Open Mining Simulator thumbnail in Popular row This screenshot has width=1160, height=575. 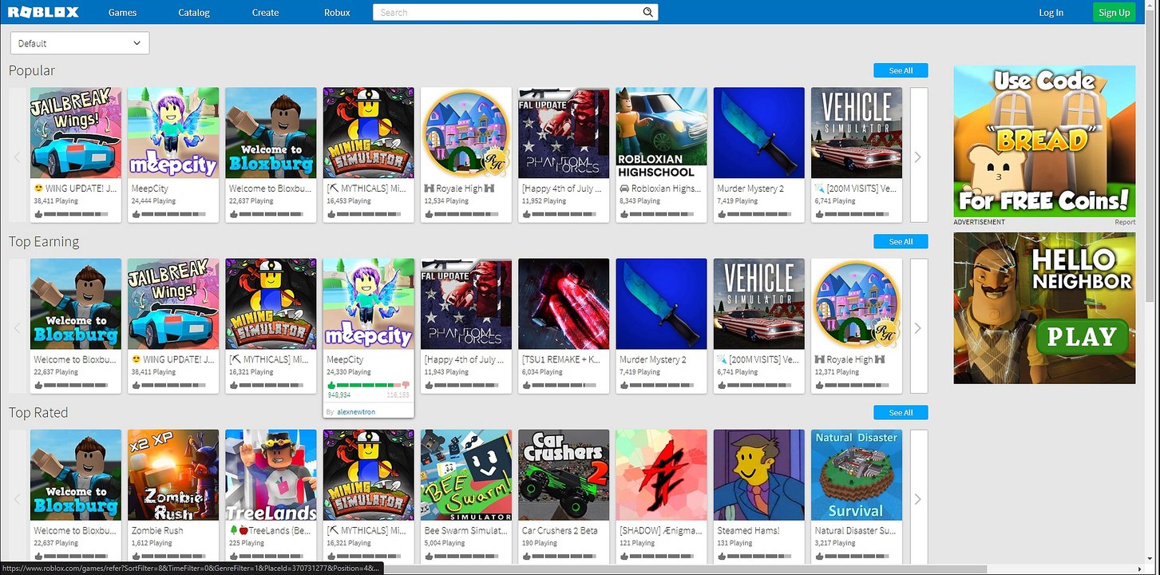[x=369, y=133]
